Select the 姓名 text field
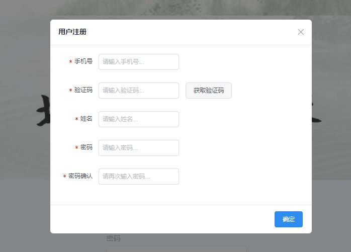 pyautogui.click(x=139, y=119)
